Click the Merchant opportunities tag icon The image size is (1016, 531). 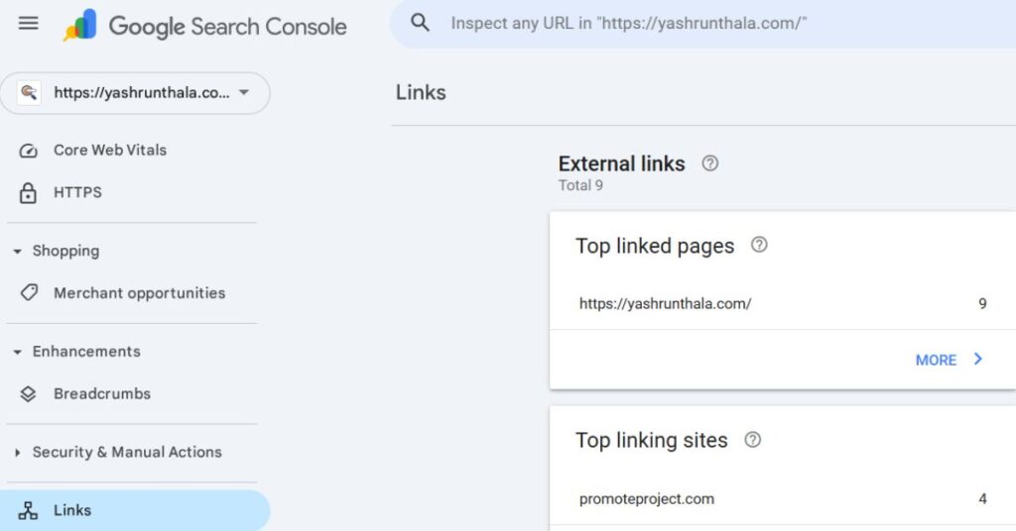pyautogui.click(x=29, y=293)
